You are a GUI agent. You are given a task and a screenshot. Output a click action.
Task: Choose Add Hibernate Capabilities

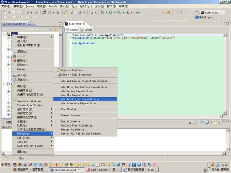tap(85, 103)
